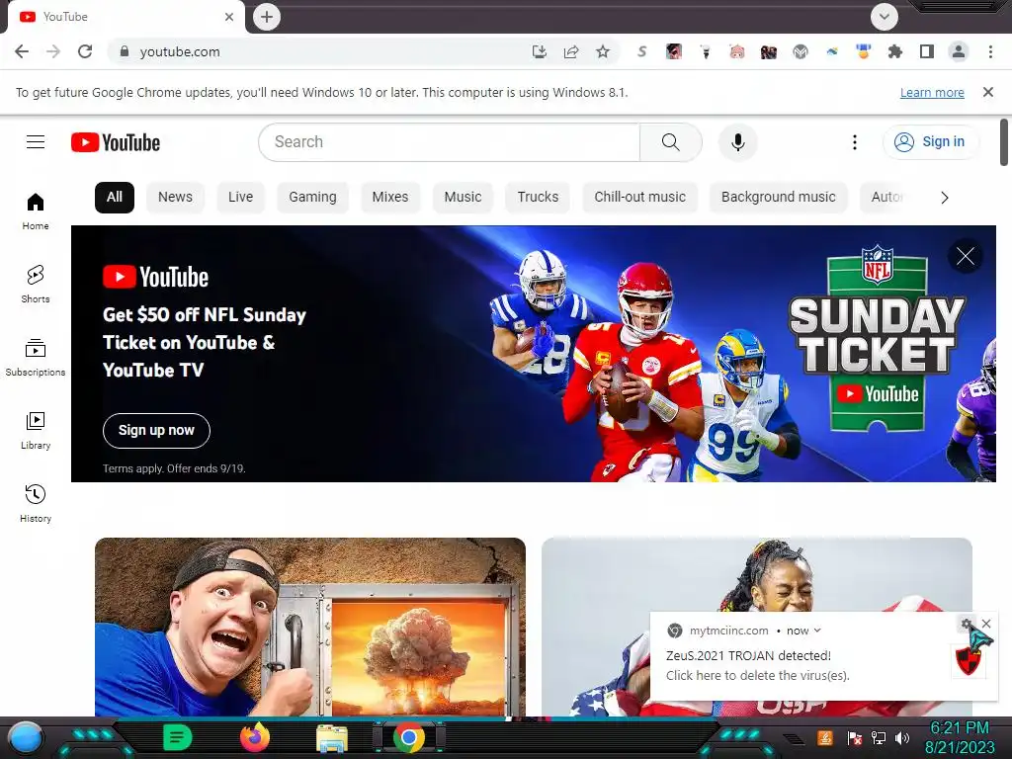Select the Trucks category chip
The image size is (1012, 759).
tap(538, 198)
